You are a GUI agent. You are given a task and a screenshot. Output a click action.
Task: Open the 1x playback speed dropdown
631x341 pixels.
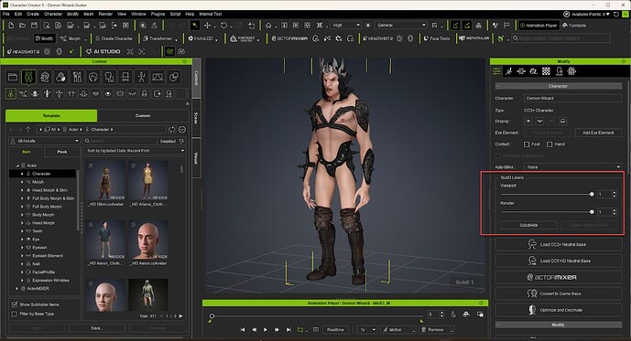click(366, 330)
